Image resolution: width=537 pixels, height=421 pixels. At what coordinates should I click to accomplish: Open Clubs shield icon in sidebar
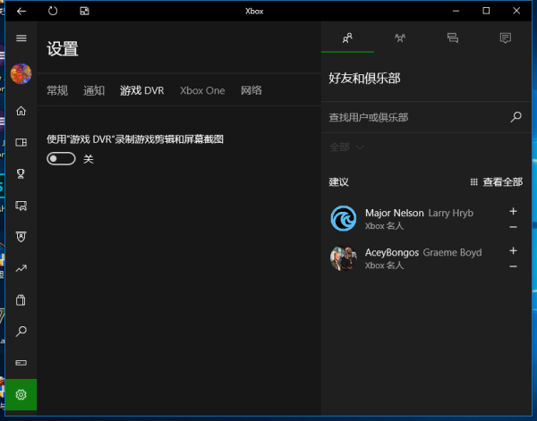point(21,237)
